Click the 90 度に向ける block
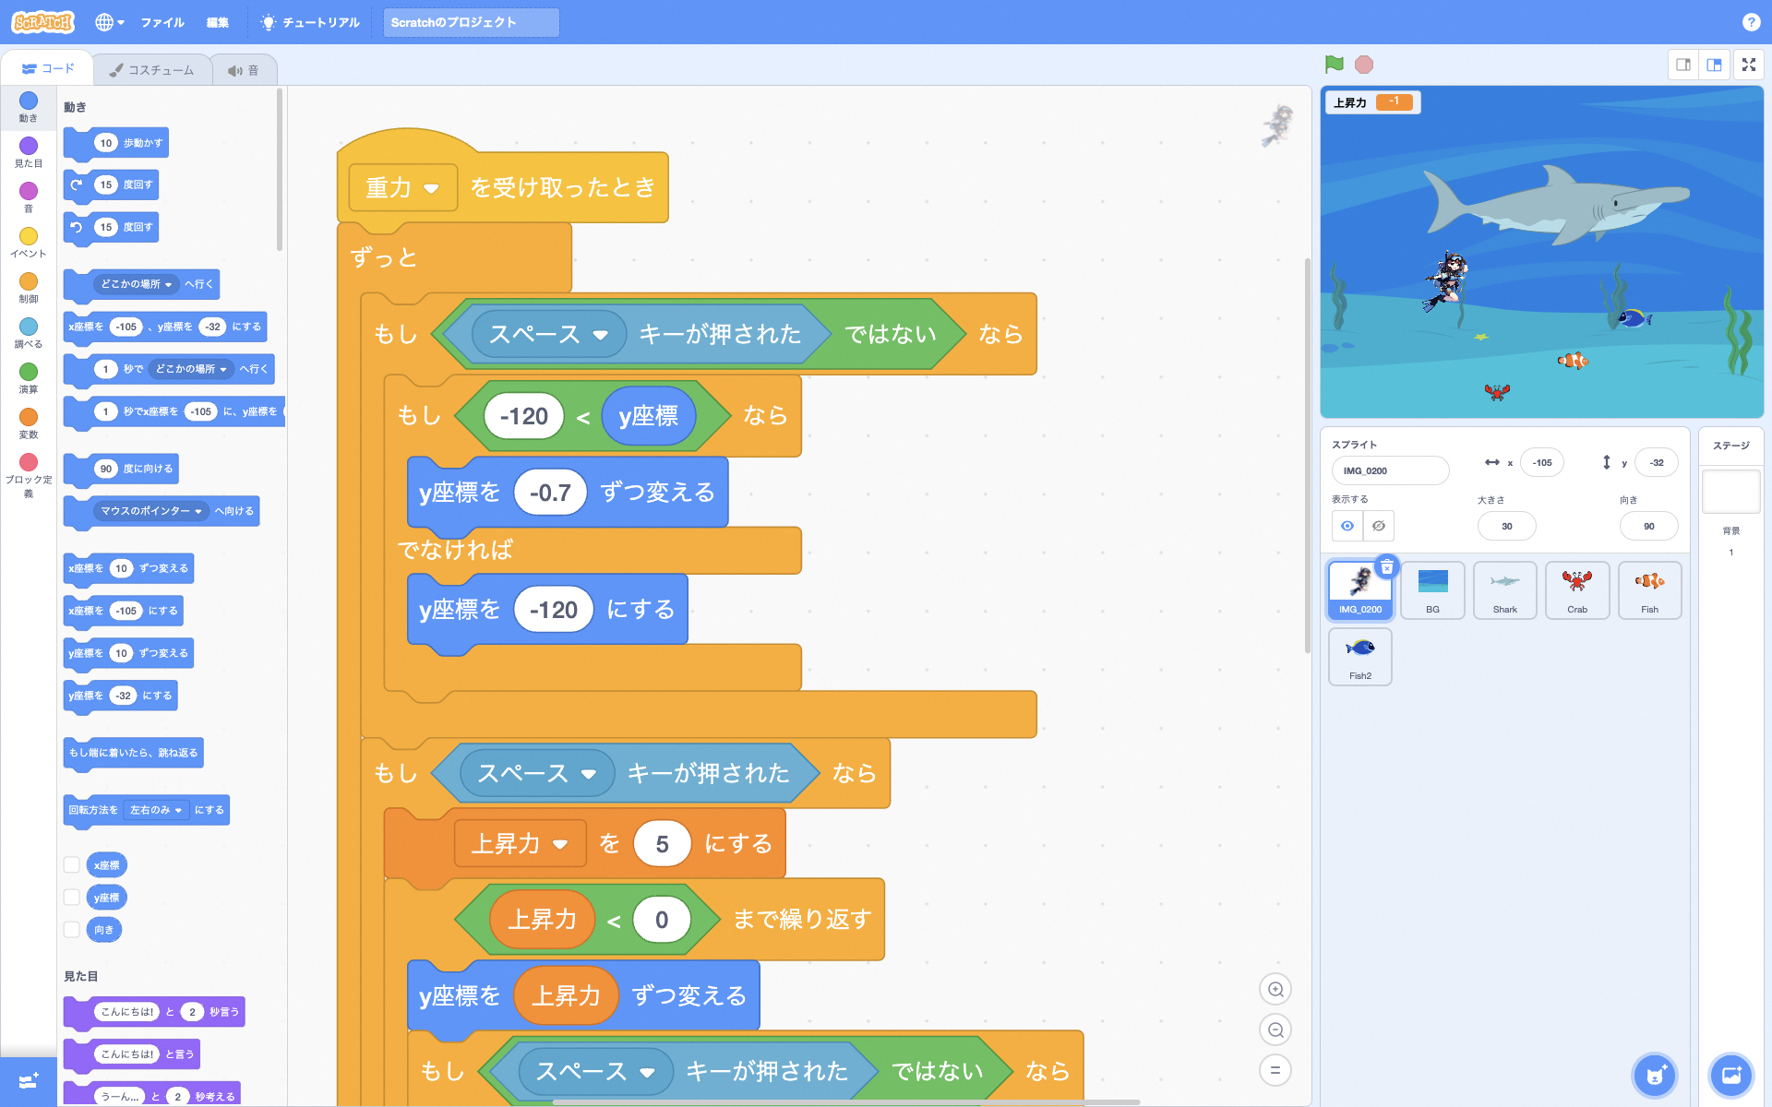 [x=121, y=469]
